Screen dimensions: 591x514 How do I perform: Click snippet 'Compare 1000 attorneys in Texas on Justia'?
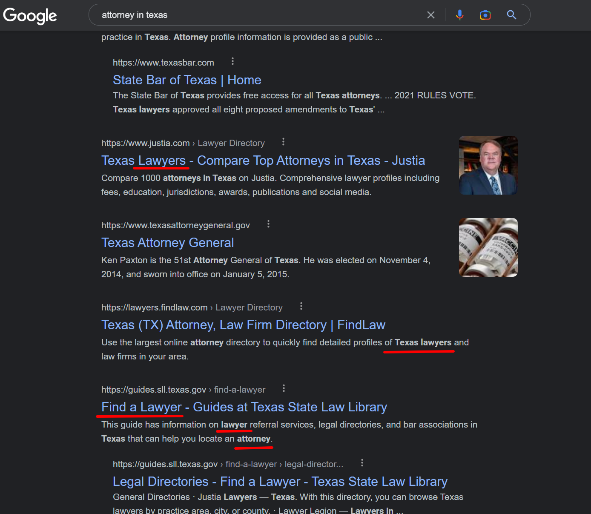pyautogui.click(x=270, y=185)
